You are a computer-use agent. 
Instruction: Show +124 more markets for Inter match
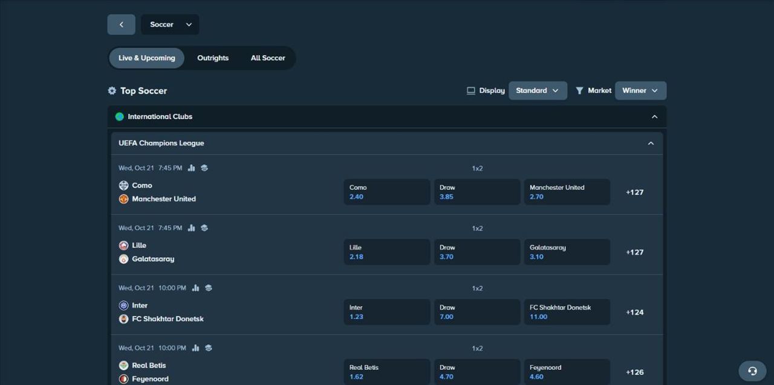634,312
